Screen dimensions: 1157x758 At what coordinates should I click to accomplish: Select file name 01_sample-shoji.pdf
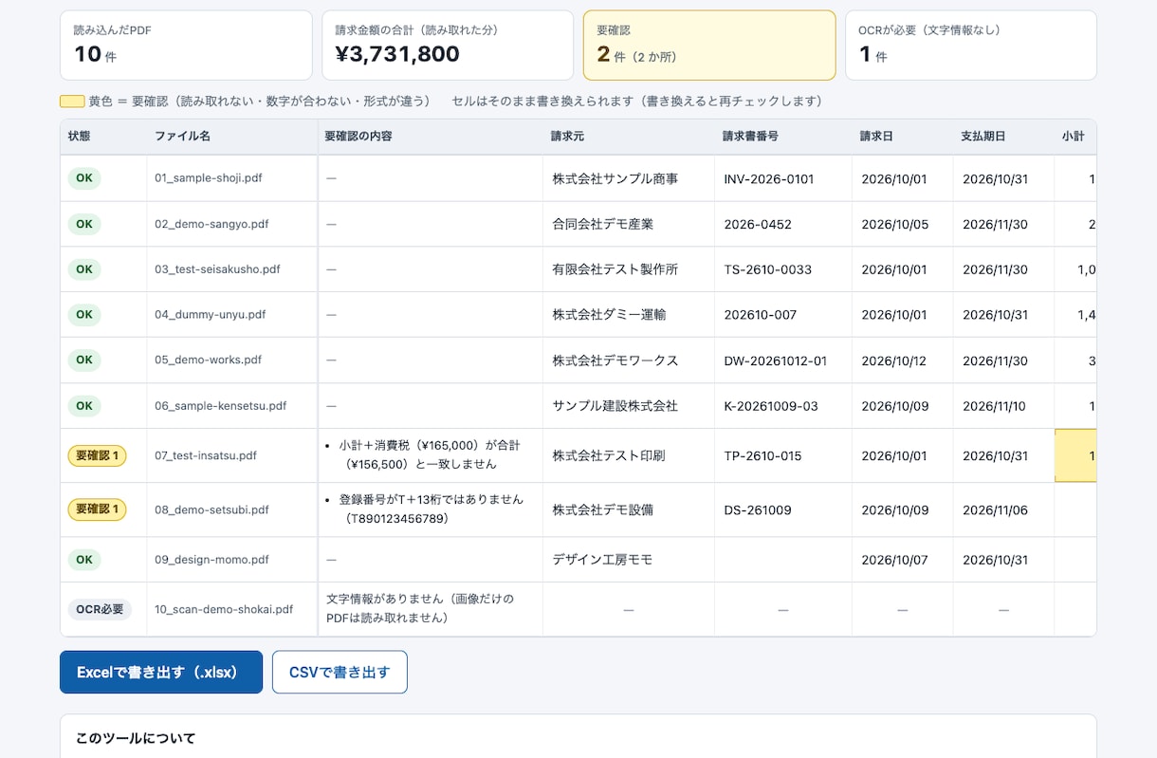point(209,178)
